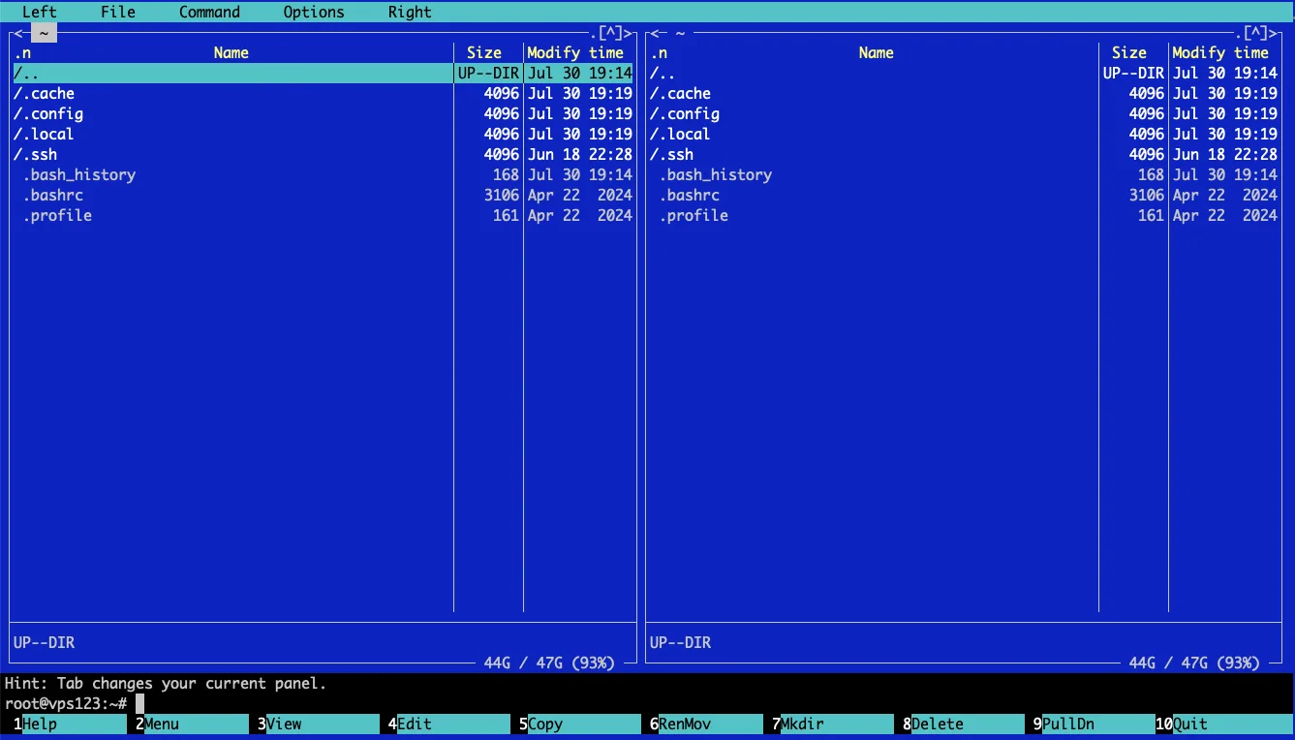Select .bashrc file in left panel
Viewport: 1295px width, 740px height.
click(x=324, y=196)
